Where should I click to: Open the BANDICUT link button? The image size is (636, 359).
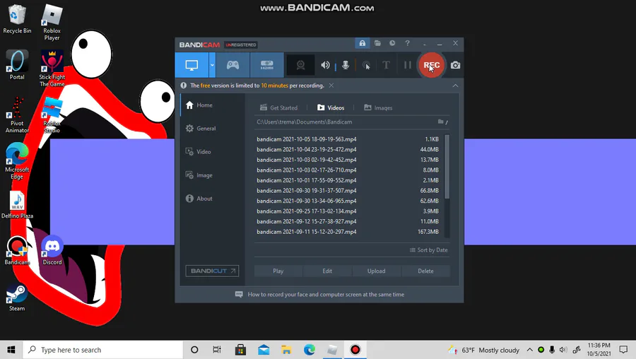pyautogui.click(x=212, y=271)
